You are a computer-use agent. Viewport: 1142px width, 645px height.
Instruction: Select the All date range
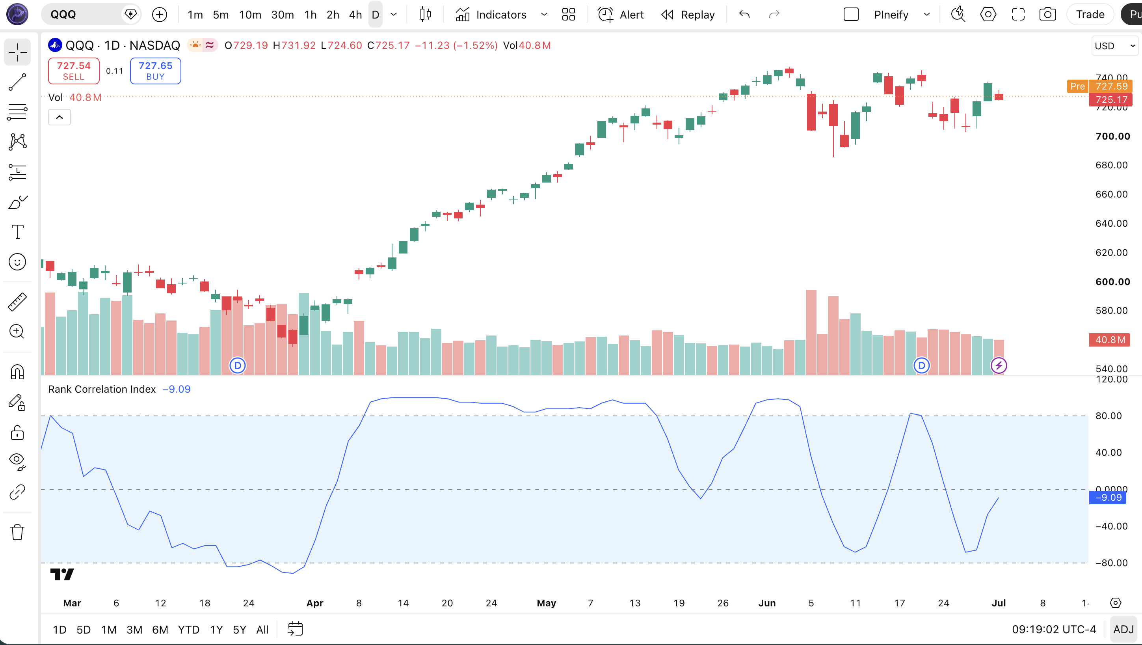click(262, 630)
